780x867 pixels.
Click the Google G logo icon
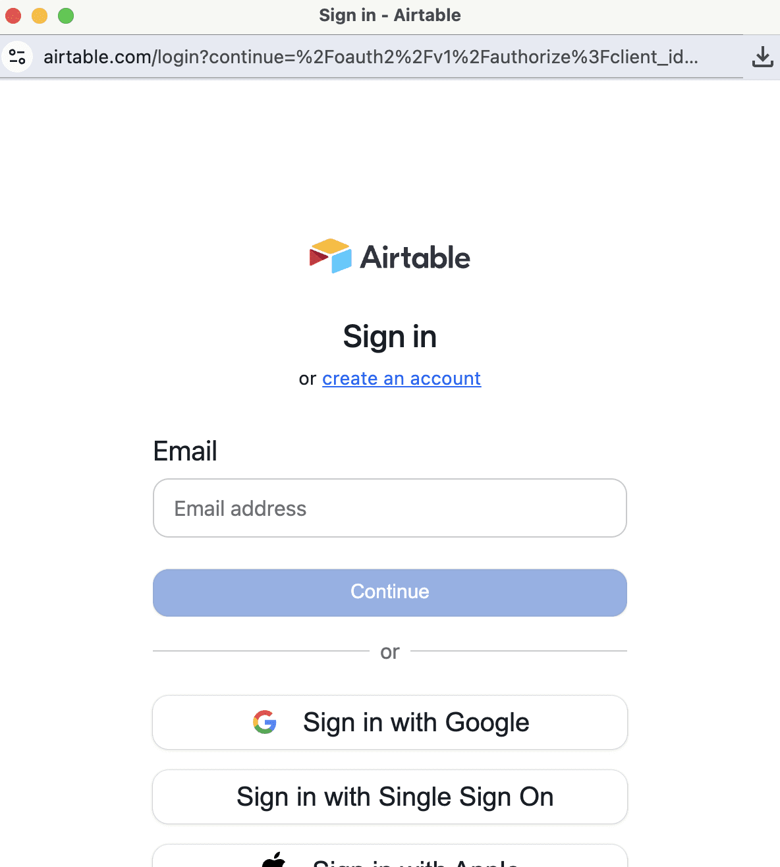point(265,723)
